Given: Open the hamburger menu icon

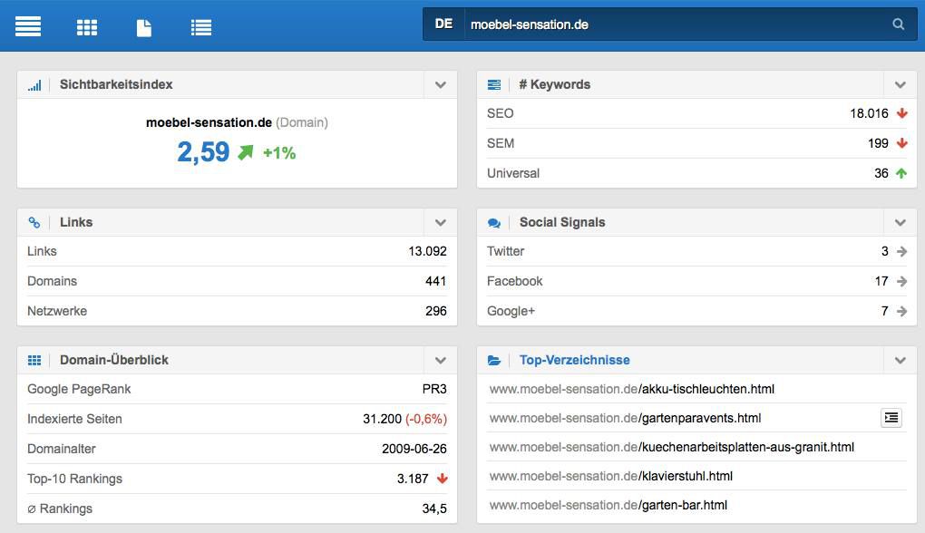Looking at the screenshot, I should [28, 26].
